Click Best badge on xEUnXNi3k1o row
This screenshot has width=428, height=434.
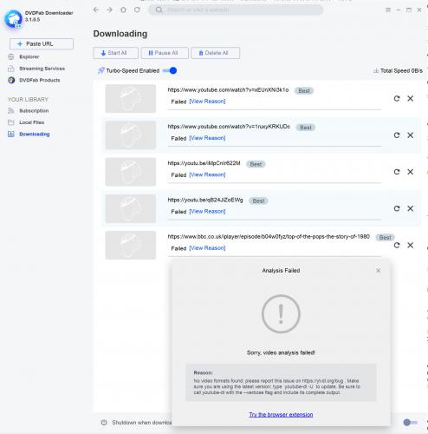(x=304, y=91)
